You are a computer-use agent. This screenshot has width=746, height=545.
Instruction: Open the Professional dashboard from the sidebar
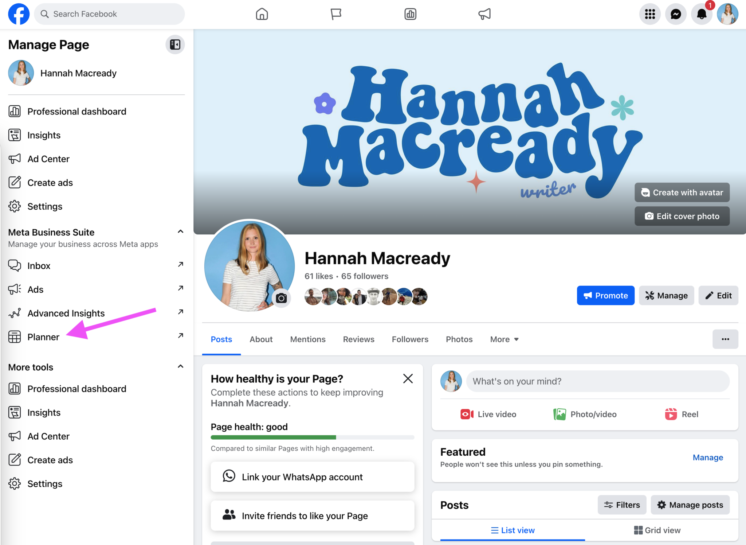[x=76, y=111]
